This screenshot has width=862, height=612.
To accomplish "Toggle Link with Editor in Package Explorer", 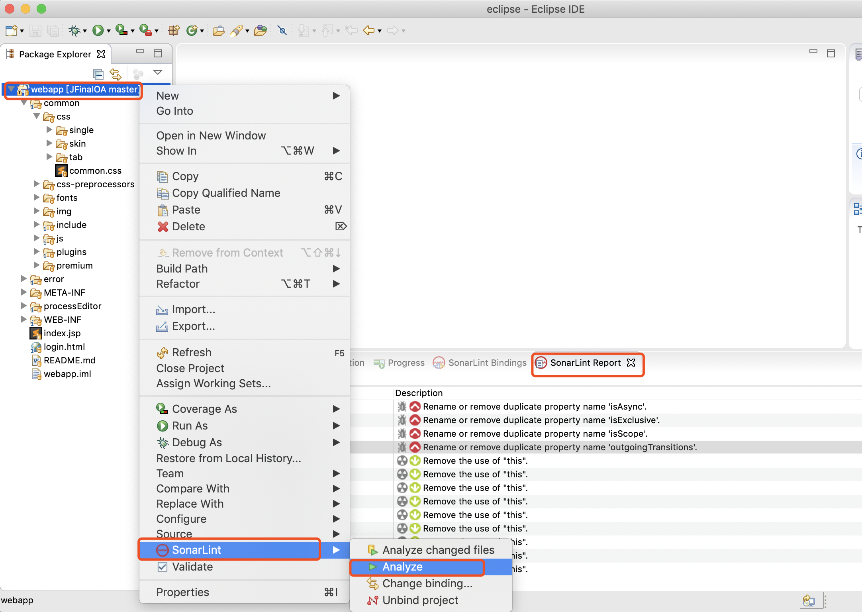I will point(116,74).
